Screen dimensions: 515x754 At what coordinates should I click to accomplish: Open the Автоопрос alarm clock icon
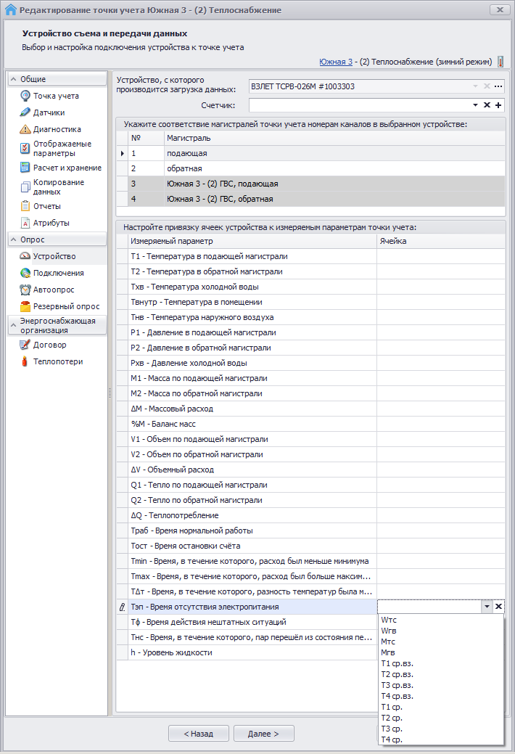pyautogui.click(x=25, y=290)
